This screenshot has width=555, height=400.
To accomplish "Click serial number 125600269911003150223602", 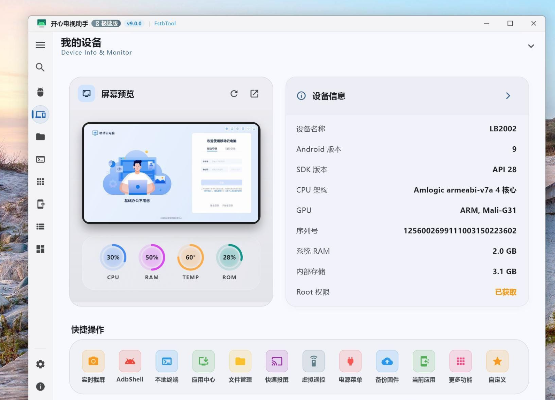I will [460, 231].
